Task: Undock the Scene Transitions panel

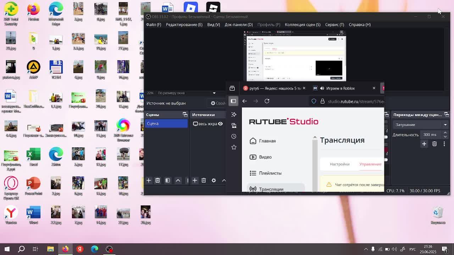Action: (447, 115)
